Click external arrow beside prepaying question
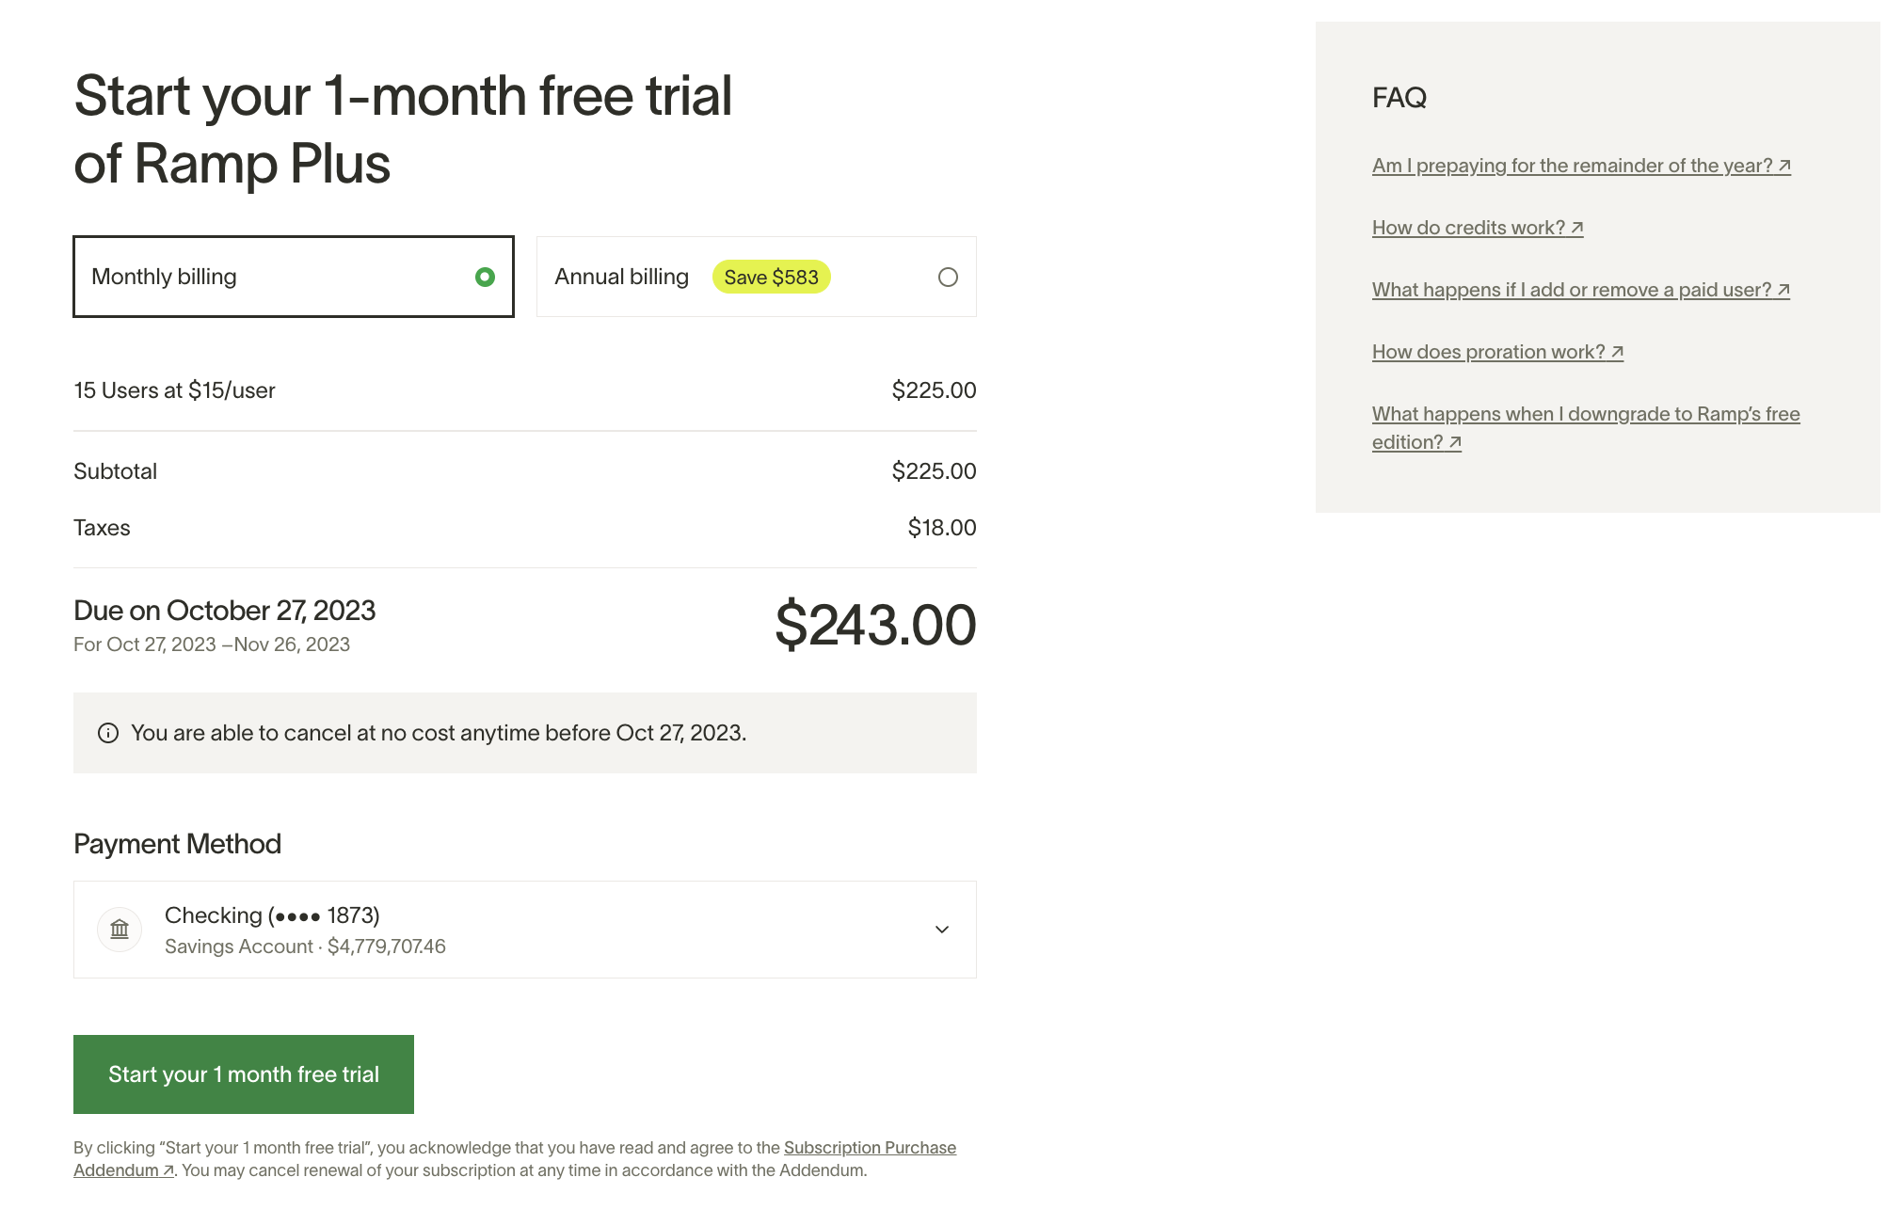1903x1225 pixels. 1784,166
